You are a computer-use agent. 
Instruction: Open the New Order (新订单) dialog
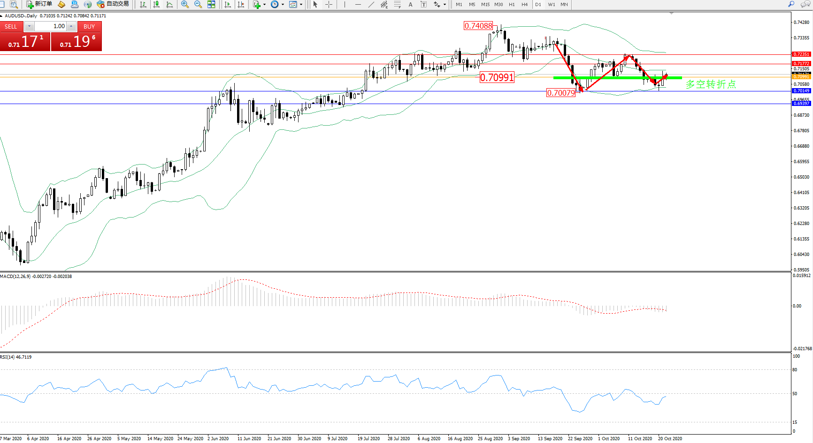pyautogui.click(x=39, y=4)
